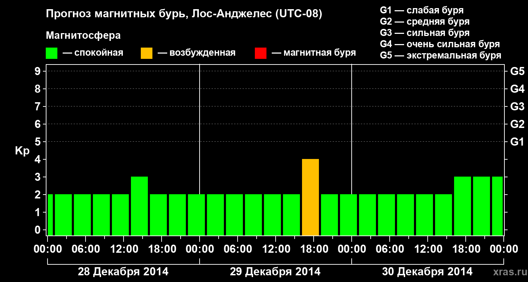Click 'G3 — сильная буря' legend line
This screenshot has height=282, width=528.
point(425,33)
